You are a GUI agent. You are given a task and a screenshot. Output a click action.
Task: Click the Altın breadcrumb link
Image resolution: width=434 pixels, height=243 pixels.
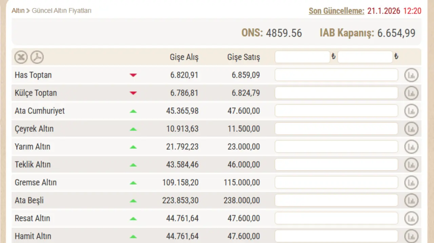click(x=18, y=11)
